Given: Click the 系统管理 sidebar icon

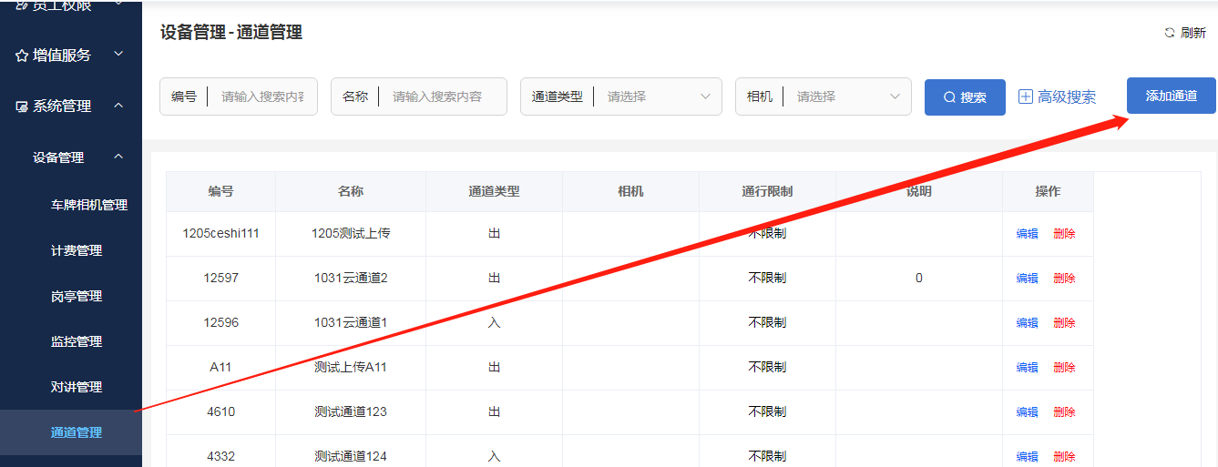Looking at the screenshot, I should pyautogui.click(x=22, y=107).
